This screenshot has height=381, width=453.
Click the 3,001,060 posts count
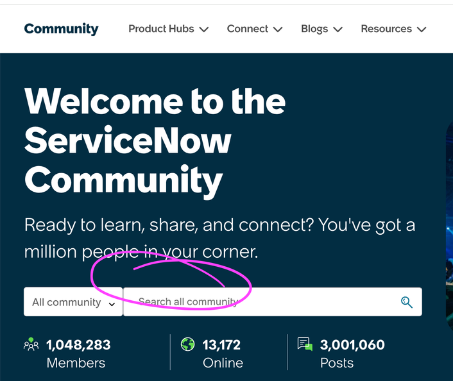[352, 345]
